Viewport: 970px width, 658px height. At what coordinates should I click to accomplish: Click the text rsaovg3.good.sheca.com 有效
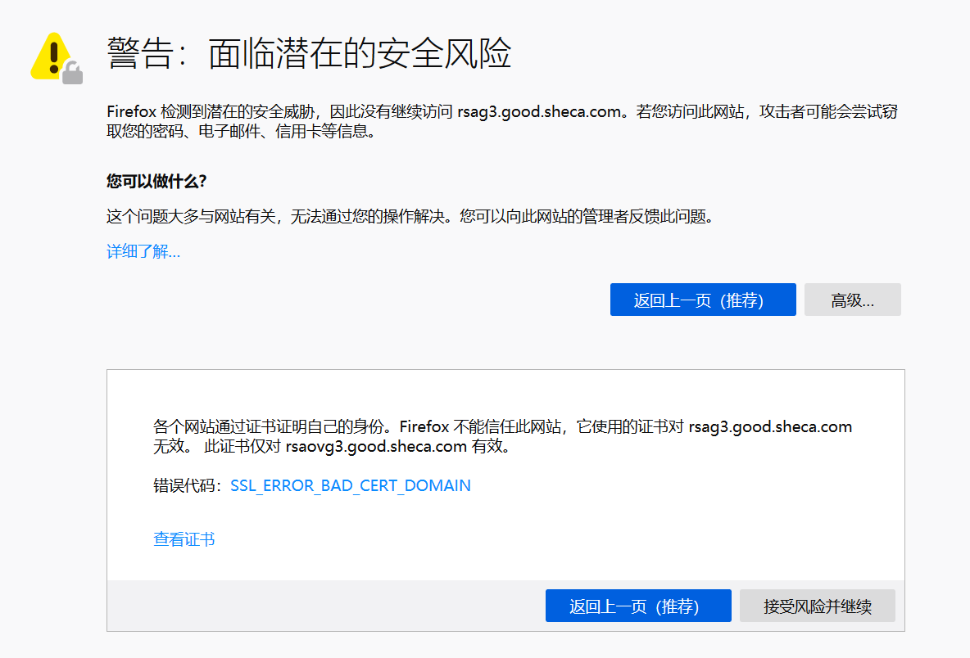[x=397, y=446]
